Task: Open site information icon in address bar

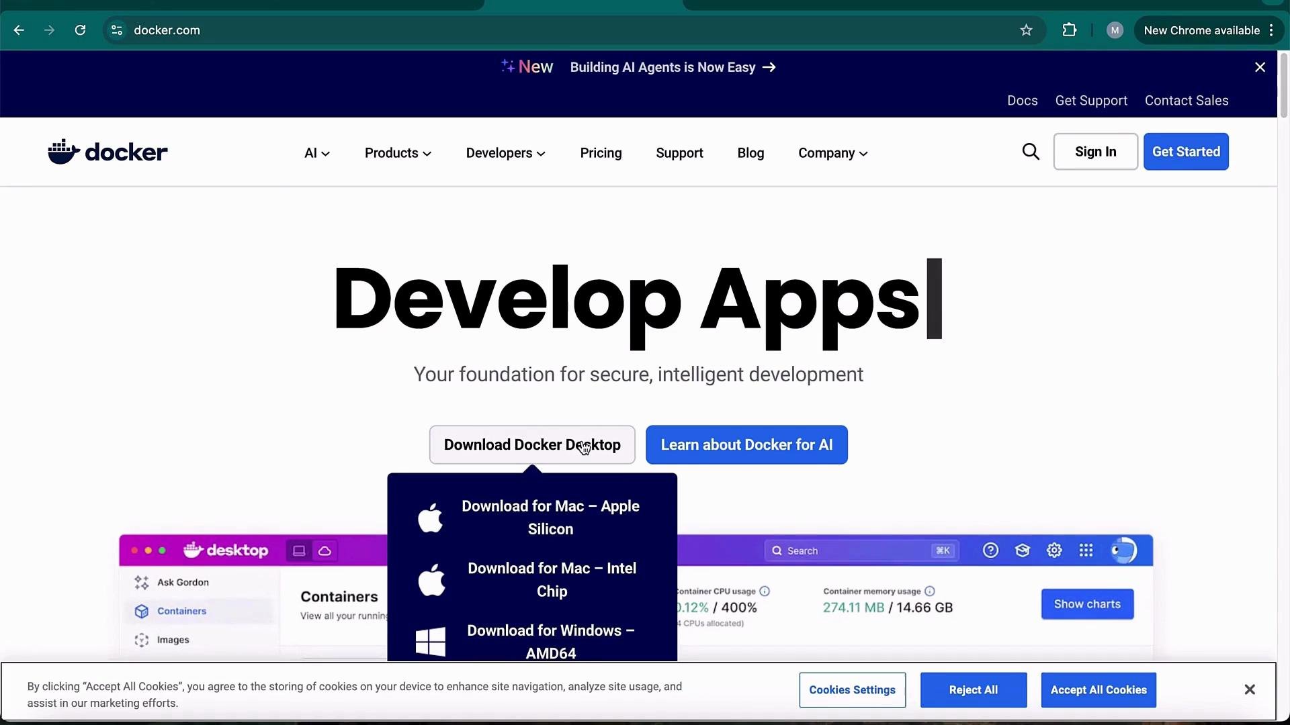Action: click(117, 30)
